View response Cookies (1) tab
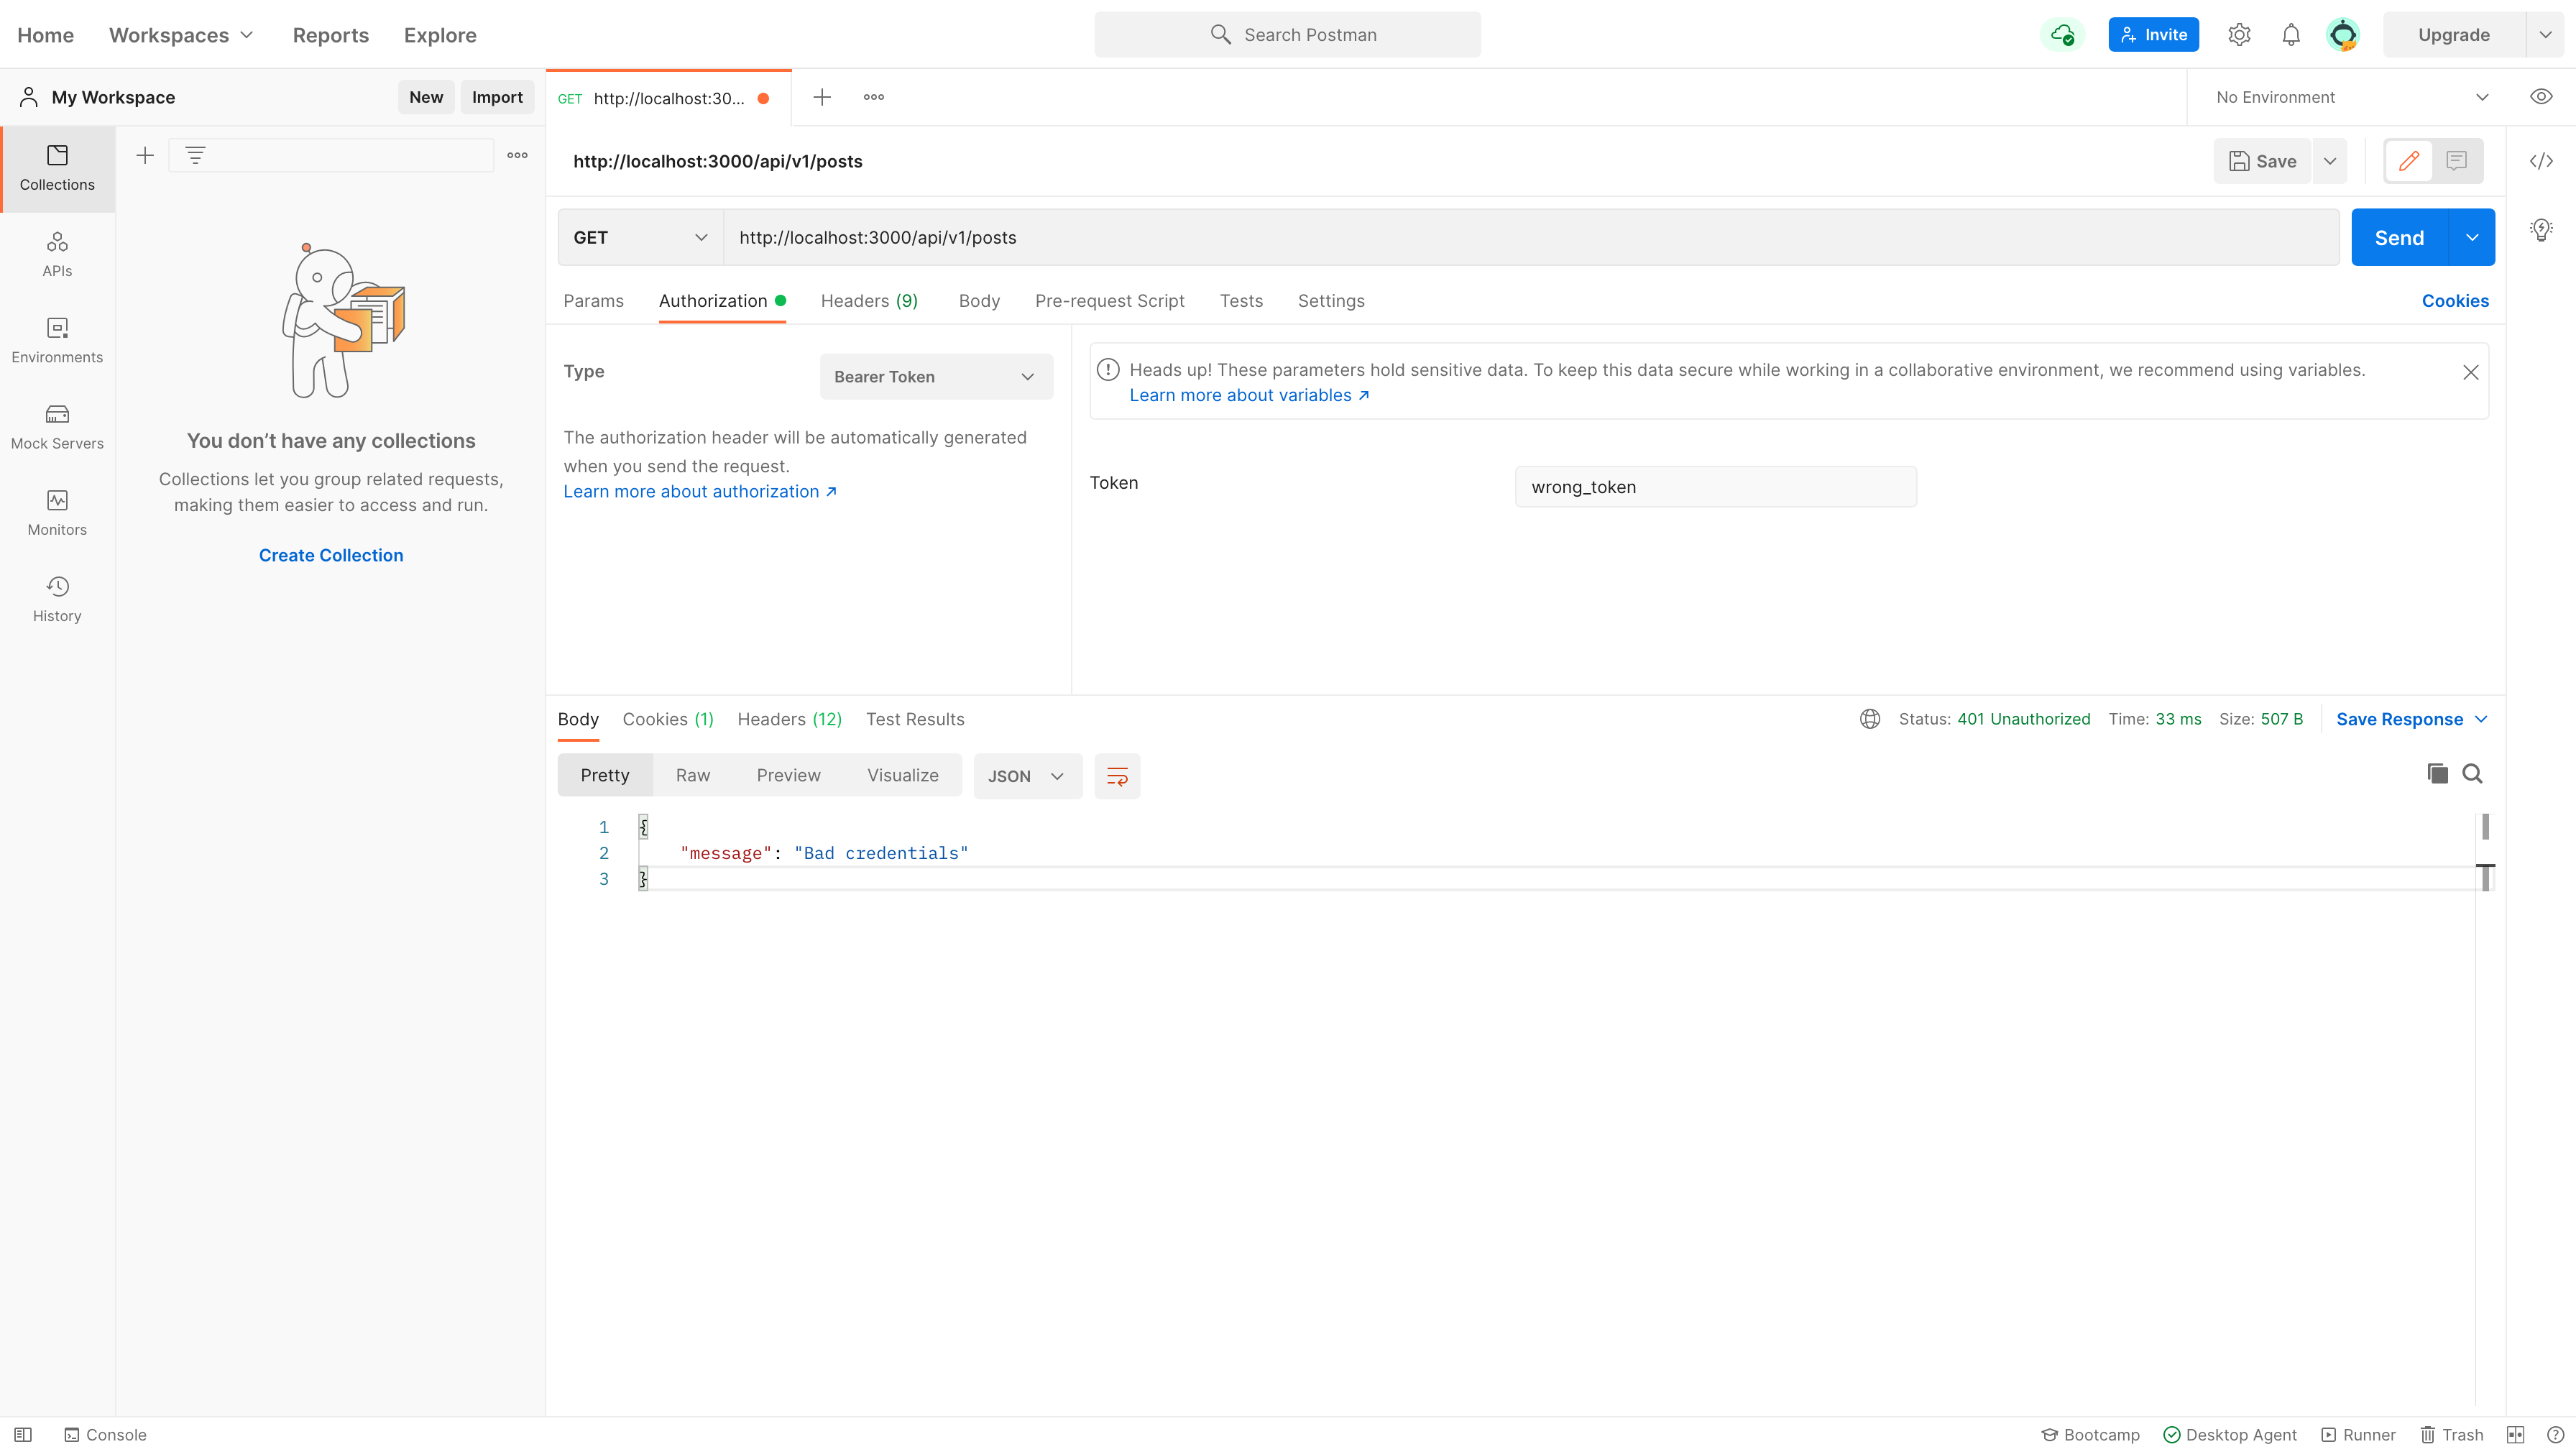2576x1452 pixels. (668, 719)
